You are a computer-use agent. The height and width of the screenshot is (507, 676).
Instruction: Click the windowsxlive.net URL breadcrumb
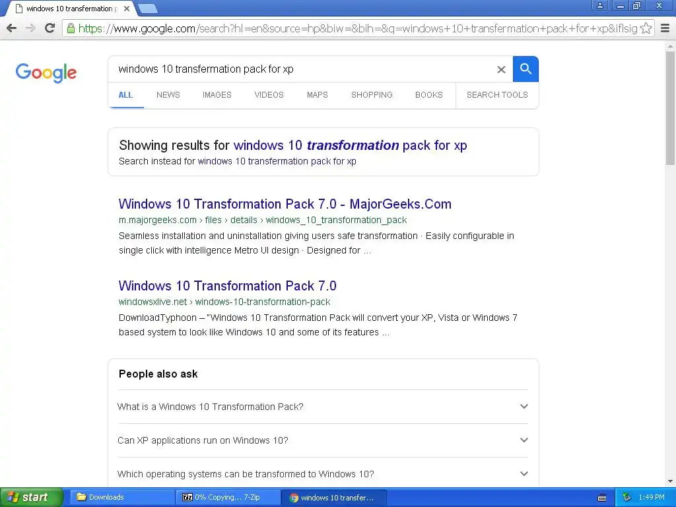point(224,302)
